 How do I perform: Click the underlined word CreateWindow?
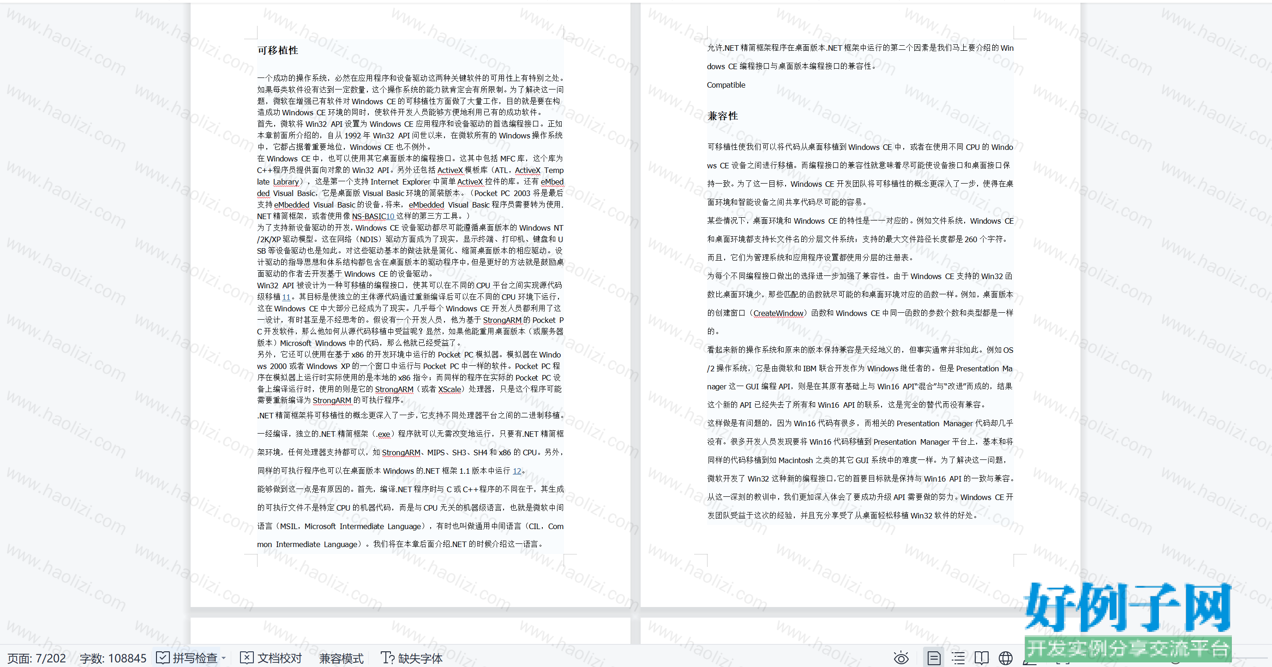coord(778,313)
